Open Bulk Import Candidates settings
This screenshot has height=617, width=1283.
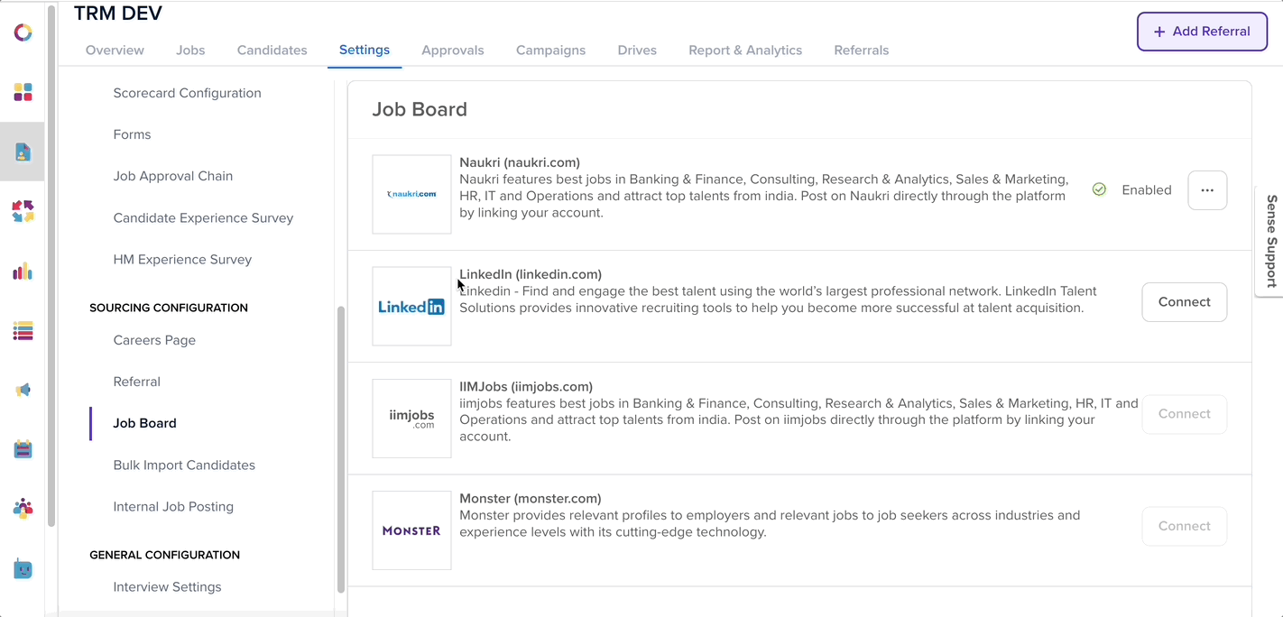coord(184,465)
